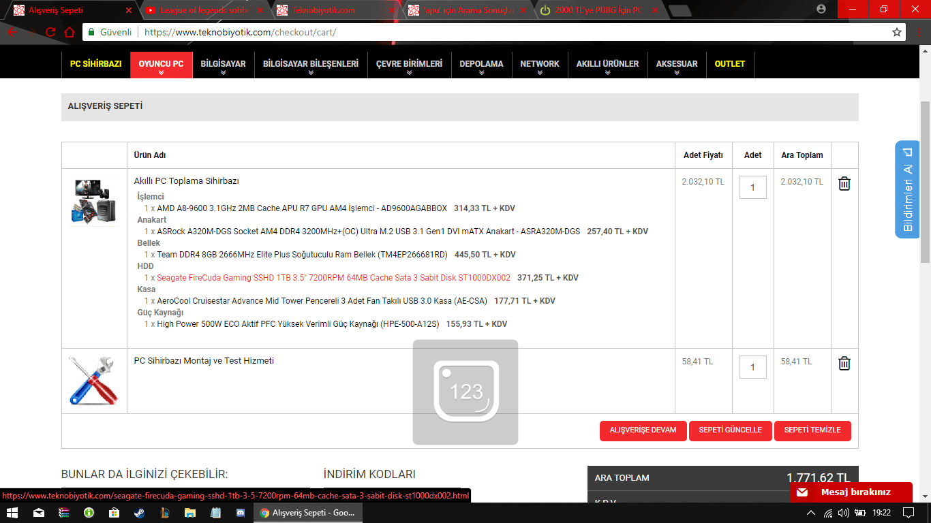The image size is (931, 523).
Task: Open the Bildirimleri Al side tab
Action: click(907, 189)
